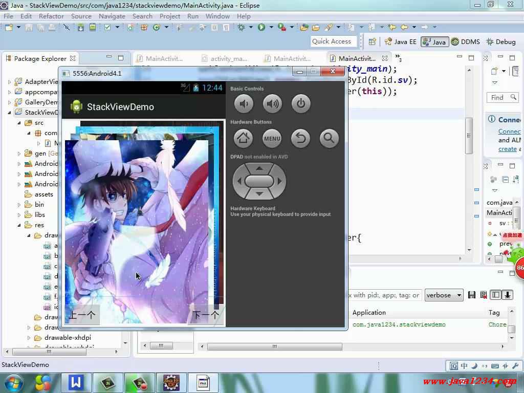Switch to the DDMS perspective
The height and width of the screenshot is (393, 524).
[466, 41]
